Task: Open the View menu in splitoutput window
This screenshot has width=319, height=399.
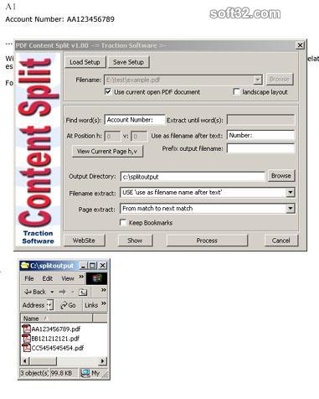Action: (68, 278)
